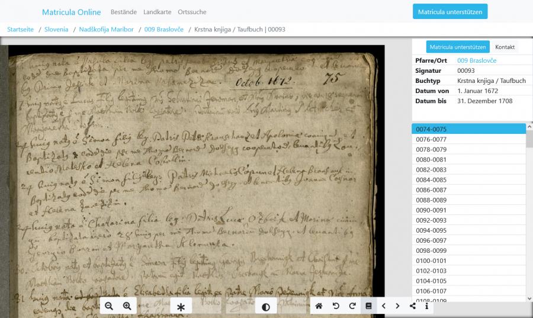Select page 0104-0105
This screenshot has height=318, width=533.
469,281
